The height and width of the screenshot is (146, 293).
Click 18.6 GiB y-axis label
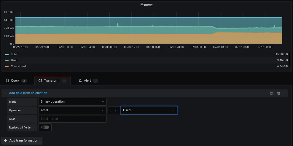[x=9, y=12]
